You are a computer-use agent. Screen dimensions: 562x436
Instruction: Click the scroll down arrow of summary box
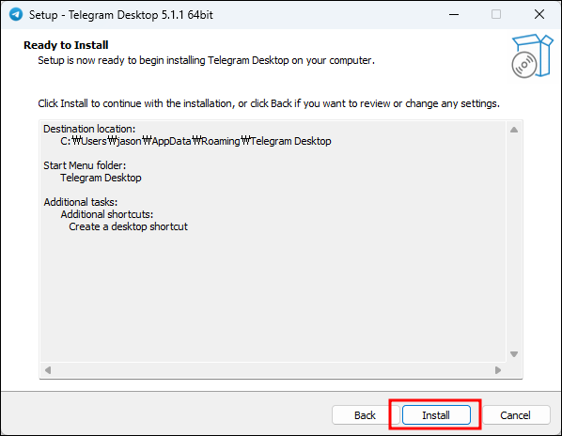[x=514, y=354]
